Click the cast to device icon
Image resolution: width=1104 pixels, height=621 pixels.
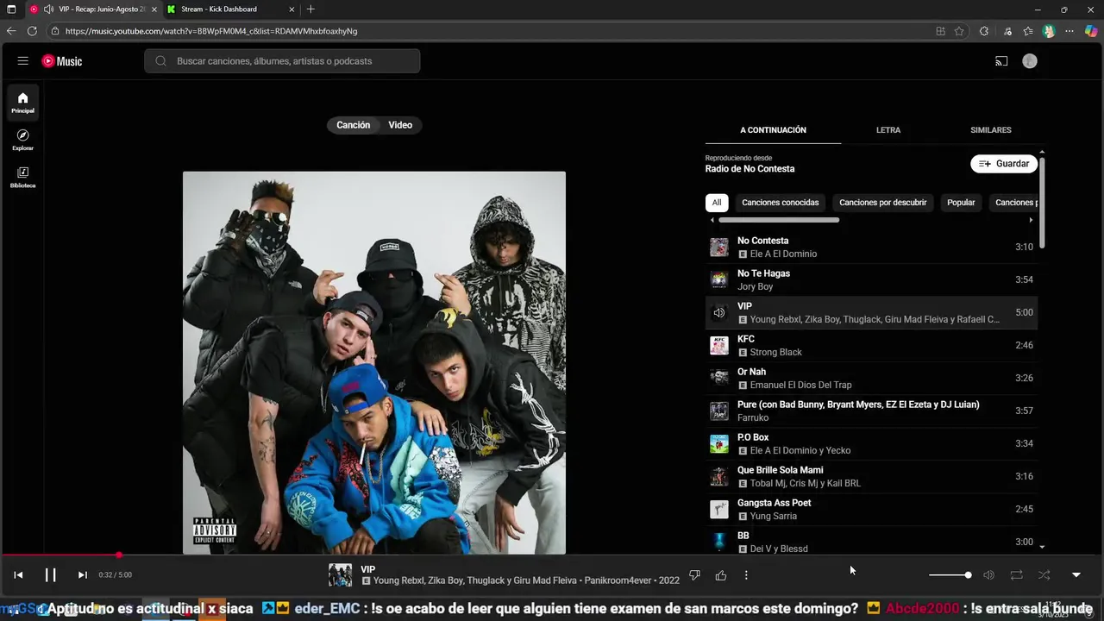click(x=1001, y=61)
